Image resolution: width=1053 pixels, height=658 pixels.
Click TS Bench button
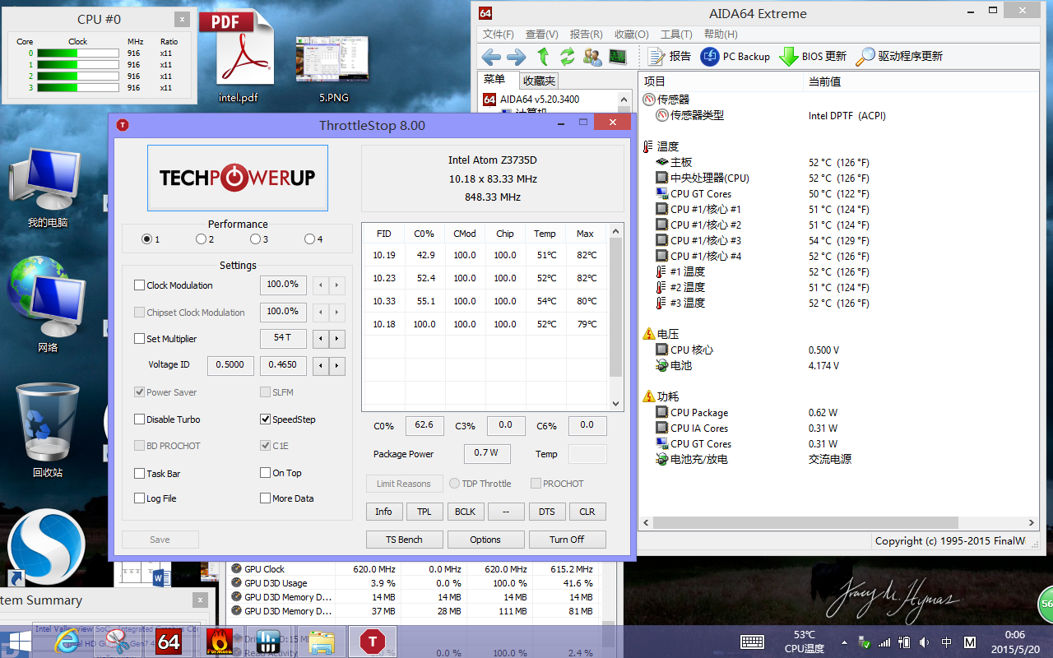coord(404,540)
